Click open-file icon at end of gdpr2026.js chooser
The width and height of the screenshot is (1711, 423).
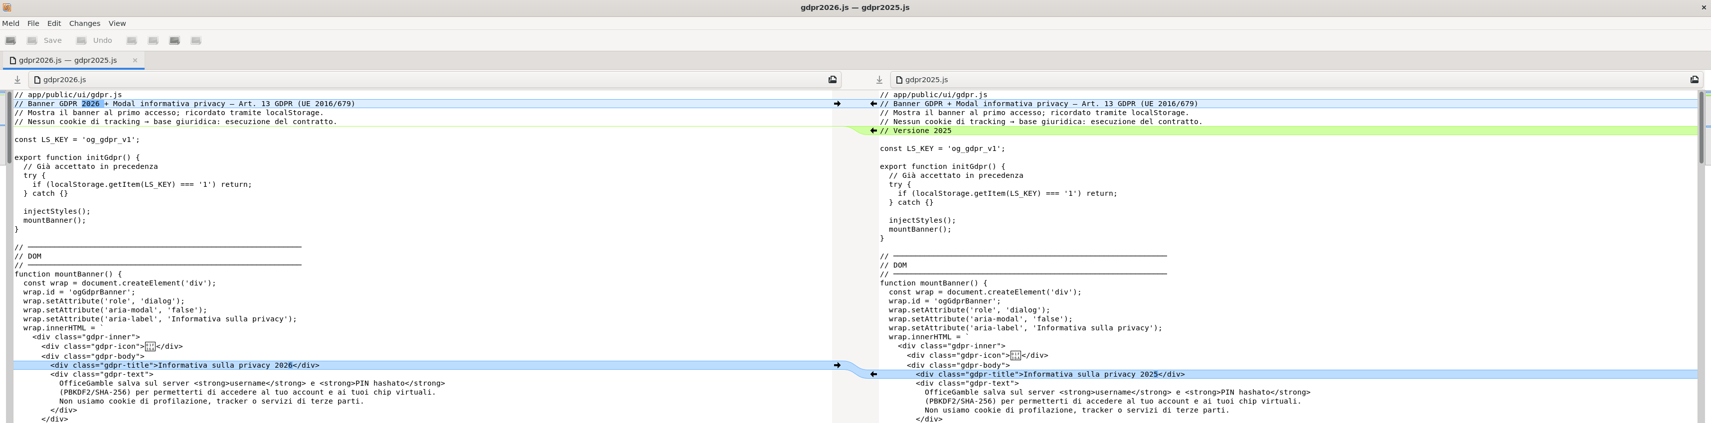coord(832,80)
